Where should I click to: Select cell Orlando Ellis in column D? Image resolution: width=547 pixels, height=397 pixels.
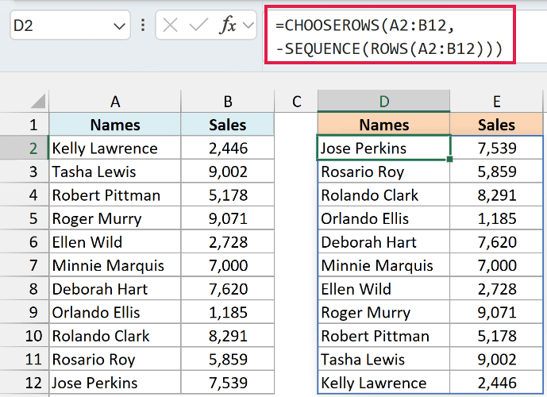pyautogui.click(x=383, y=218)
